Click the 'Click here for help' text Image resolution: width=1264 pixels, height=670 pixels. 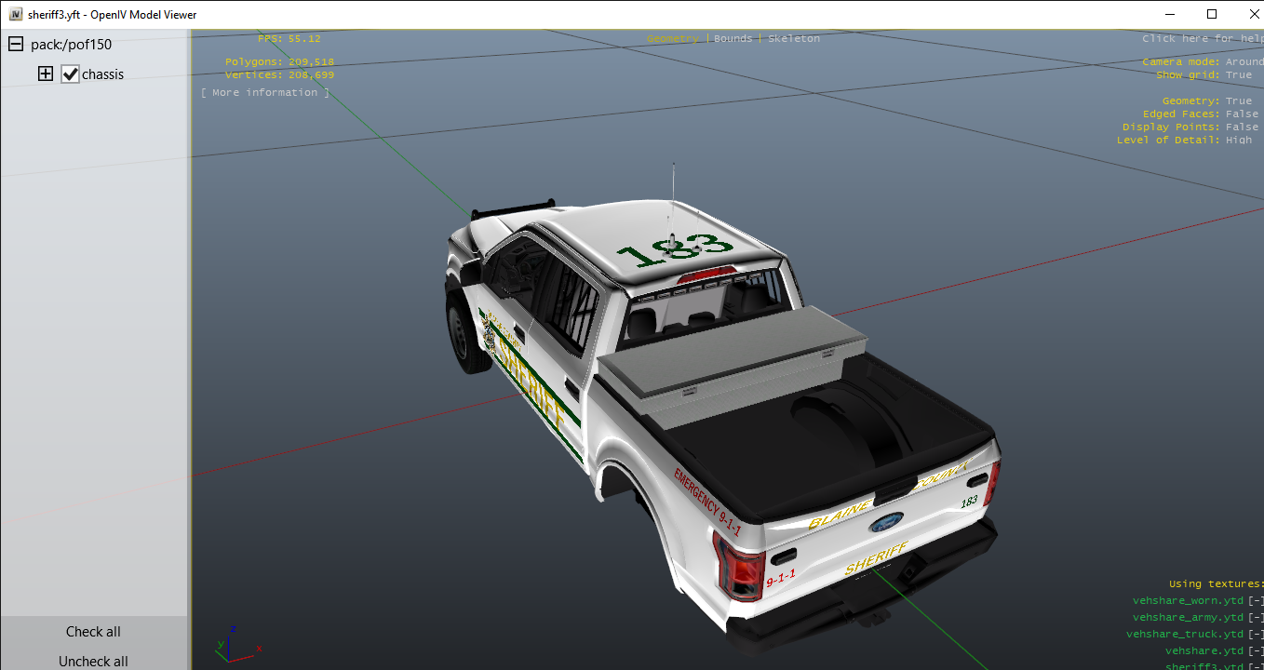point(1203,39)
